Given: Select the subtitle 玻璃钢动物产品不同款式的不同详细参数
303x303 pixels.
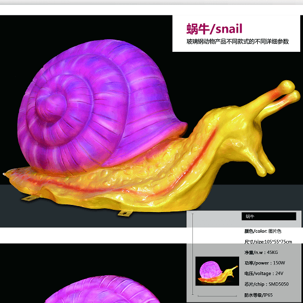Looking at the screenshot, I should pos(238,41).
